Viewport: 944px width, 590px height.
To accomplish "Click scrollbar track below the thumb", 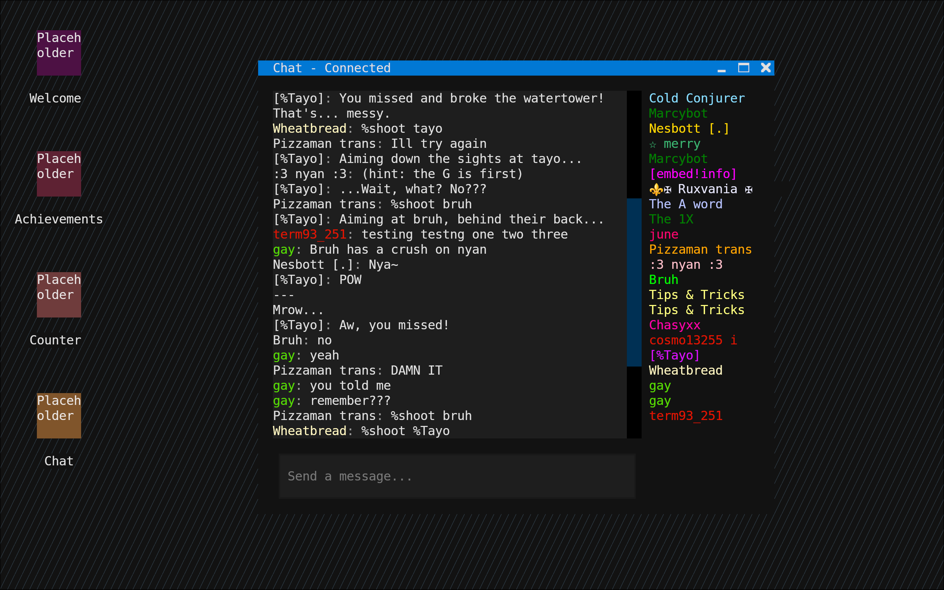I will (x=634, y=402).
